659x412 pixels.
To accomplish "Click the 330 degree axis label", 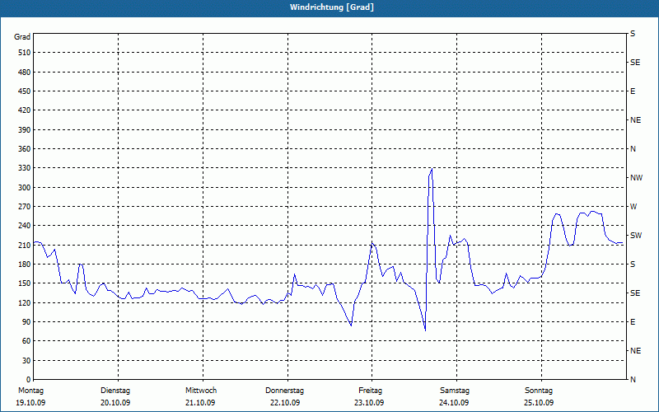I will pyautogui.click(x=24, y=168).
